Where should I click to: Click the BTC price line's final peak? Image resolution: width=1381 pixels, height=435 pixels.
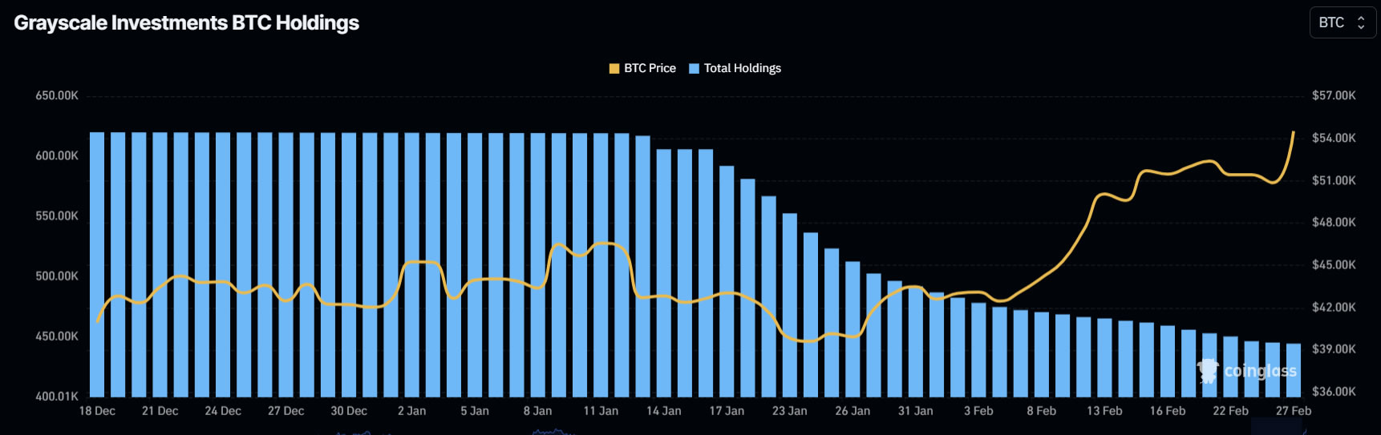tap(1293, 132)
